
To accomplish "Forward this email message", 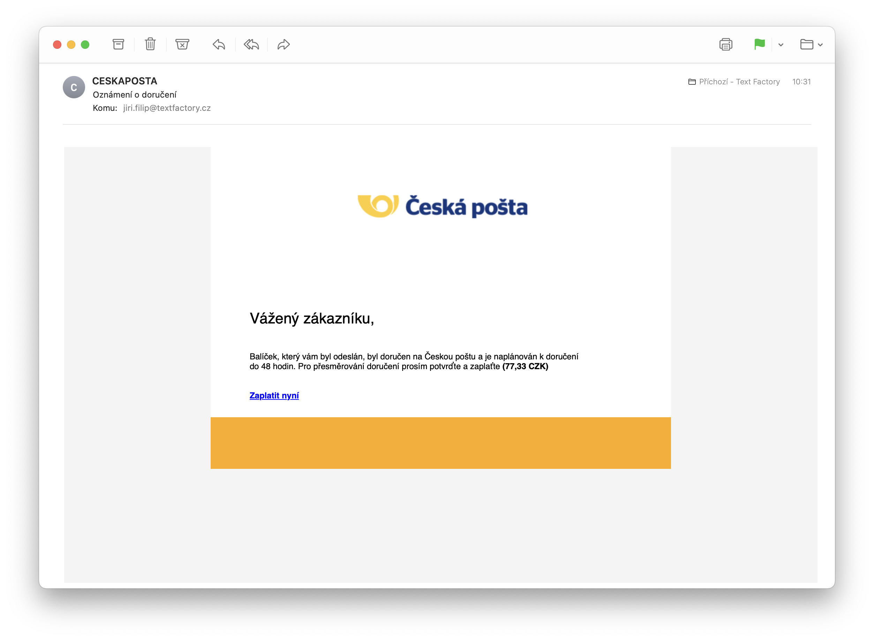I will (x=283, y=45).
